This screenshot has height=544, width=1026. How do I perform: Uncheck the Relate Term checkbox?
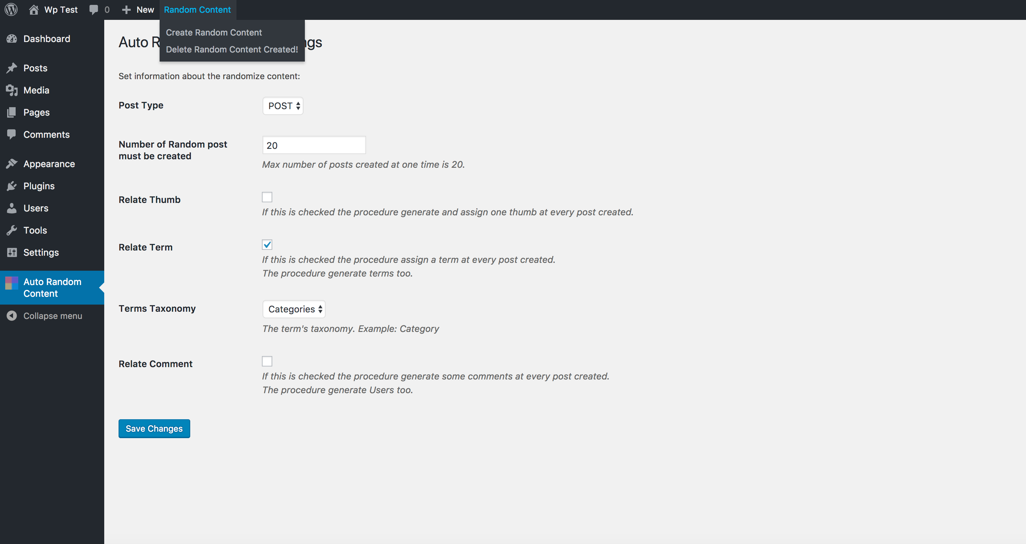267,245
